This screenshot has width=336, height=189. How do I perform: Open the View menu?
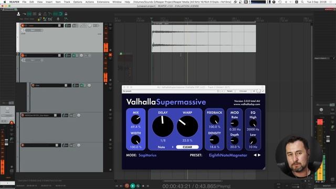click(40, 2)
